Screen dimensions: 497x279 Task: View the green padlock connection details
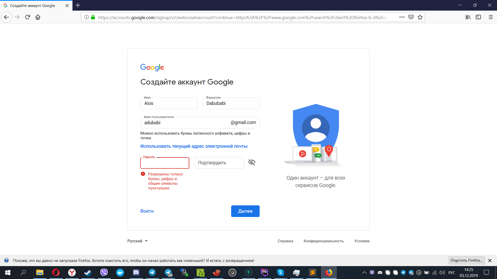(x=93, y=17)
